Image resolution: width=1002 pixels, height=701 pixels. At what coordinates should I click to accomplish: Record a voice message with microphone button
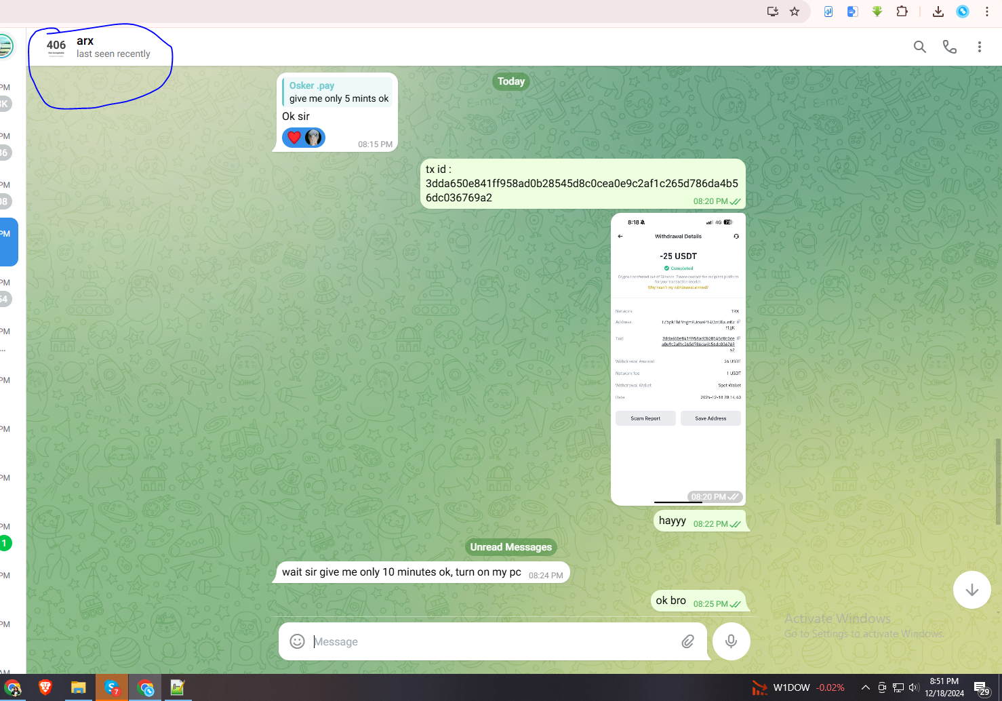tap(731, 641)
